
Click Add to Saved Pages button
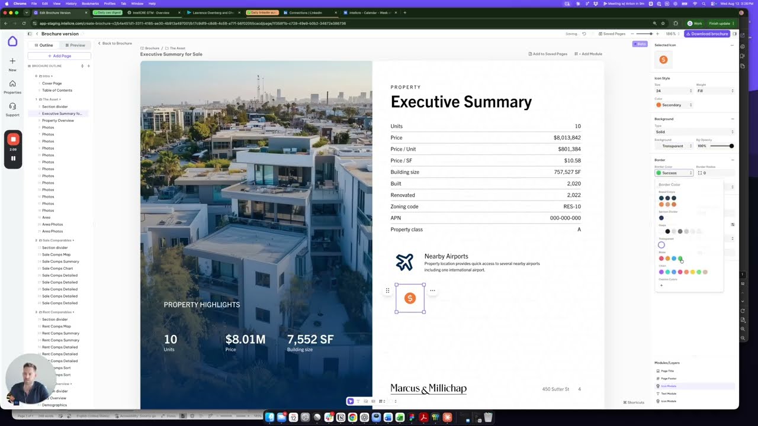548,54
